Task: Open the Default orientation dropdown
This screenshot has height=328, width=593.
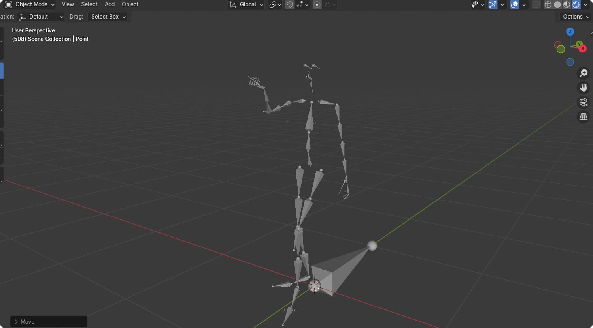Action: tap(41, 17)
